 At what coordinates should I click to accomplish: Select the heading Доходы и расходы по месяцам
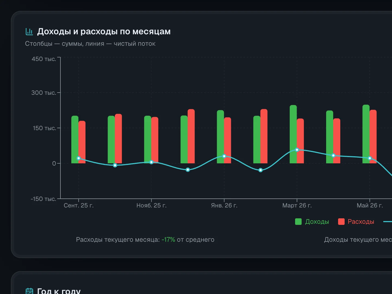click(x=104, y=32)
